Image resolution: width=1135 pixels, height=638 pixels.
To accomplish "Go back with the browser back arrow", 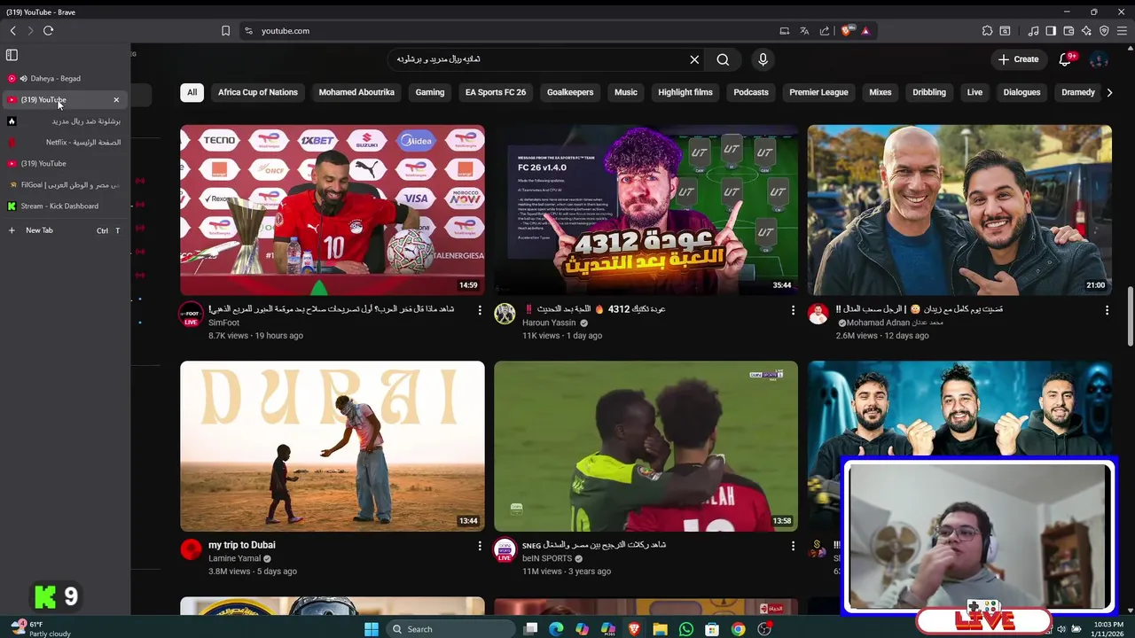I will (13, 30).
